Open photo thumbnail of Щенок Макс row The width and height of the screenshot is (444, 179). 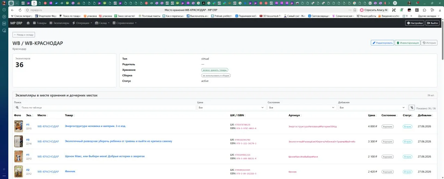pos(18,156)
